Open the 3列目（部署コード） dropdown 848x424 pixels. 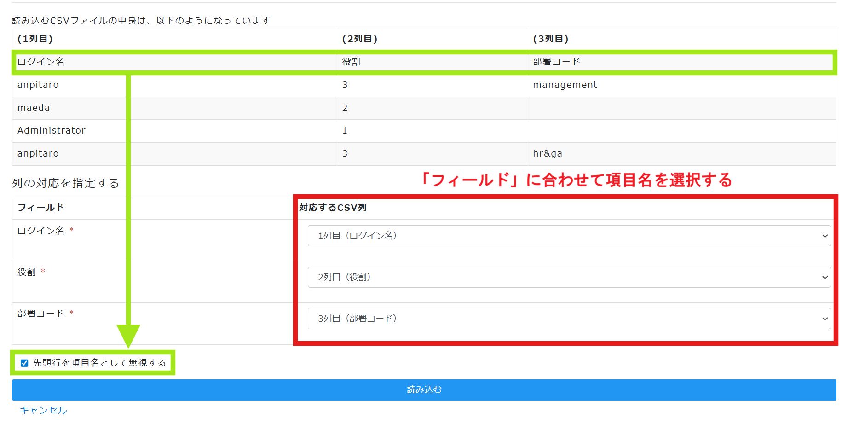(569, 319)
